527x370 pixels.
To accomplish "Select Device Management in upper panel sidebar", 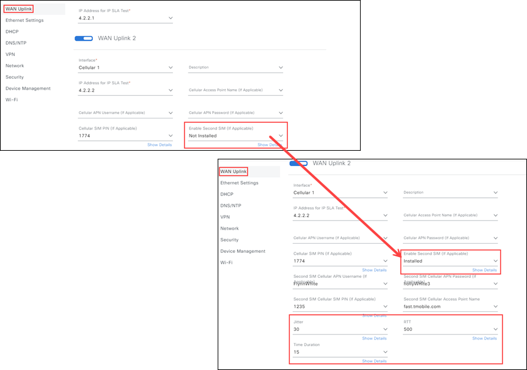I will [28, 89].
